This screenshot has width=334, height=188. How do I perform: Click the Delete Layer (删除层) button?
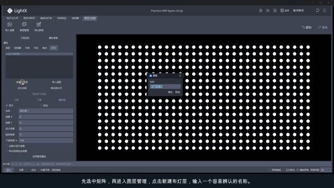point(62,100)
